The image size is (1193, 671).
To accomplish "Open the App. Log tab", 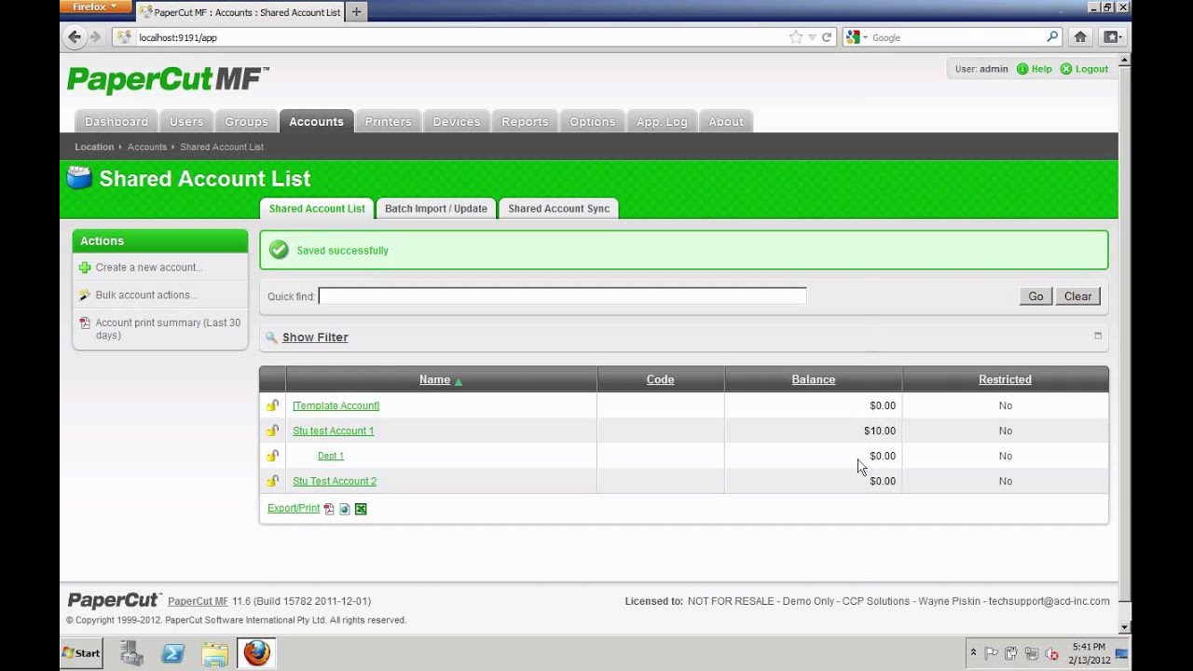I will (x=662, y=121).
